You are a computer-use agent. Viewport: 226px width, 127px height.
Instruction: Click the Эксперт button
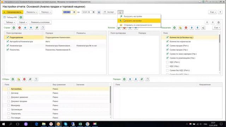point(109,12)
